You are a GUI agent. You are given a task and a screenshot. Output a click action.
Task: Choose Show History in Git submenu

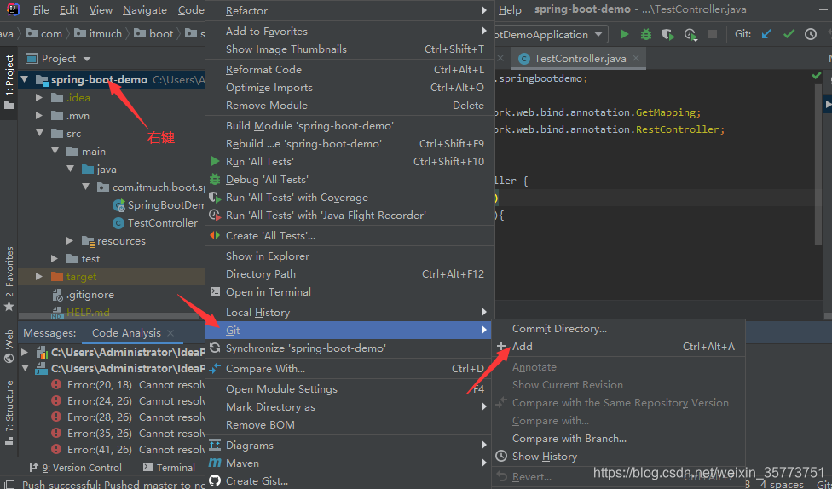pyautogui.click(x=619, y=457)
